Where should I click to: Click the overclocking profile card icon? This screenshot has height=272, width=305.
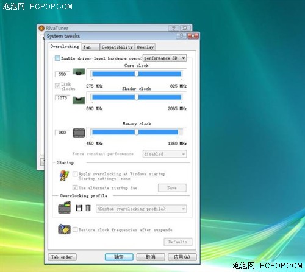(x=65, y=207)
